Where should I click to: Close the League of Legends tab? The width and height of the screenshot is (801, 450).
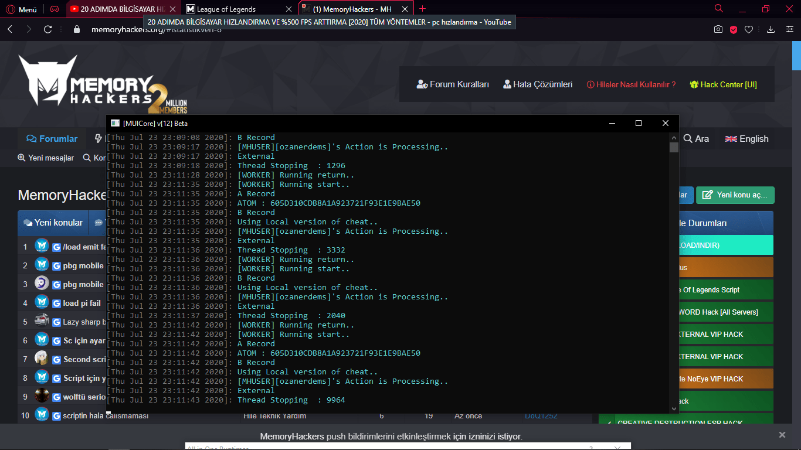288,9
